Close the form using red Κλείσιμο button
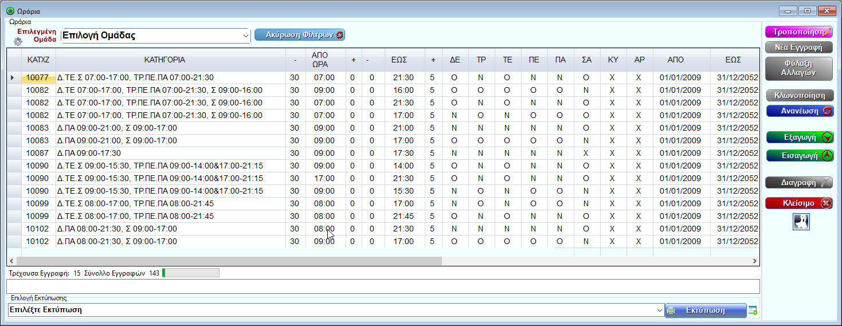The image size is (842, 326). (x=799, y=203)
